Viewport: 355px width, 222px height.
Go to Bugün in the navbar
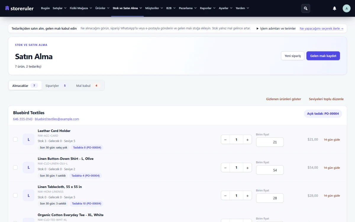point(45,8)
